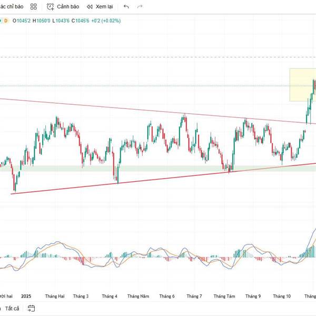The width and height of the screenshot is (316, 316).
Task: Click the 'Tháng 3' time axis label
Action: [x=81, y=296]
